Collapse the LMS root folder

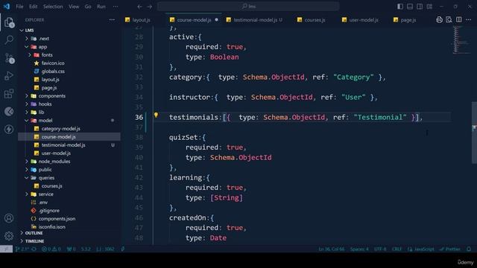click(22, 31)
